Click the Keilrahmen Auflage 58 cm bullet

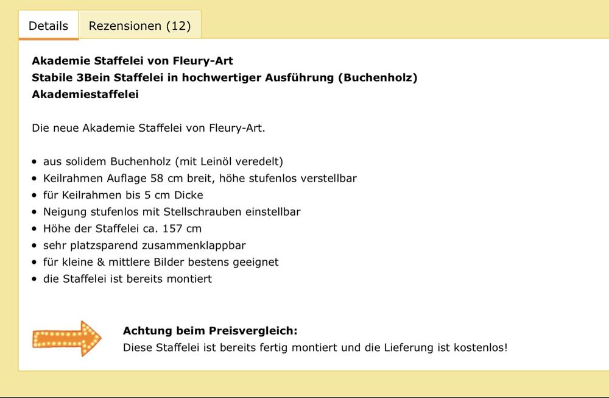(x=200, y=178)
